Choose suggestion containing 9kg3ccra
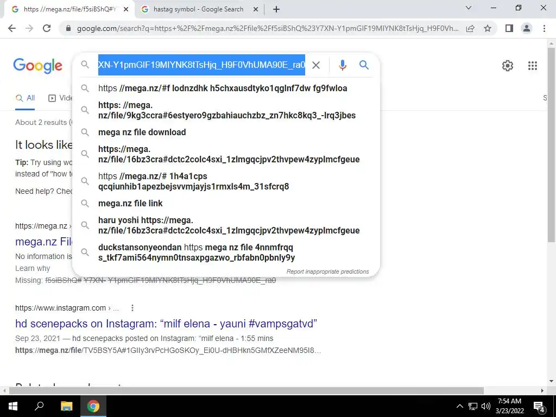Image resolution: width=556 pixels, height=417 pixels. coord(226,110)
